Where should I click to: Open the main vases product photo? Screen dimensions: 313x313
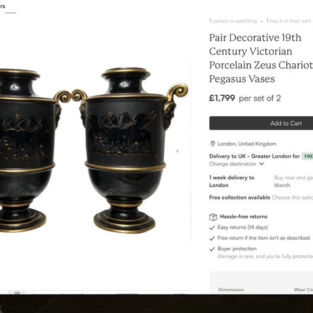click(94, 150)
